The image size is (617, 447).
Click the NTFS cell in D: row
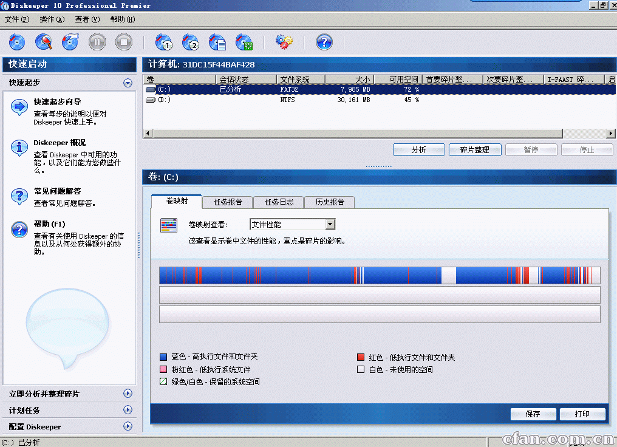(288, 100)
